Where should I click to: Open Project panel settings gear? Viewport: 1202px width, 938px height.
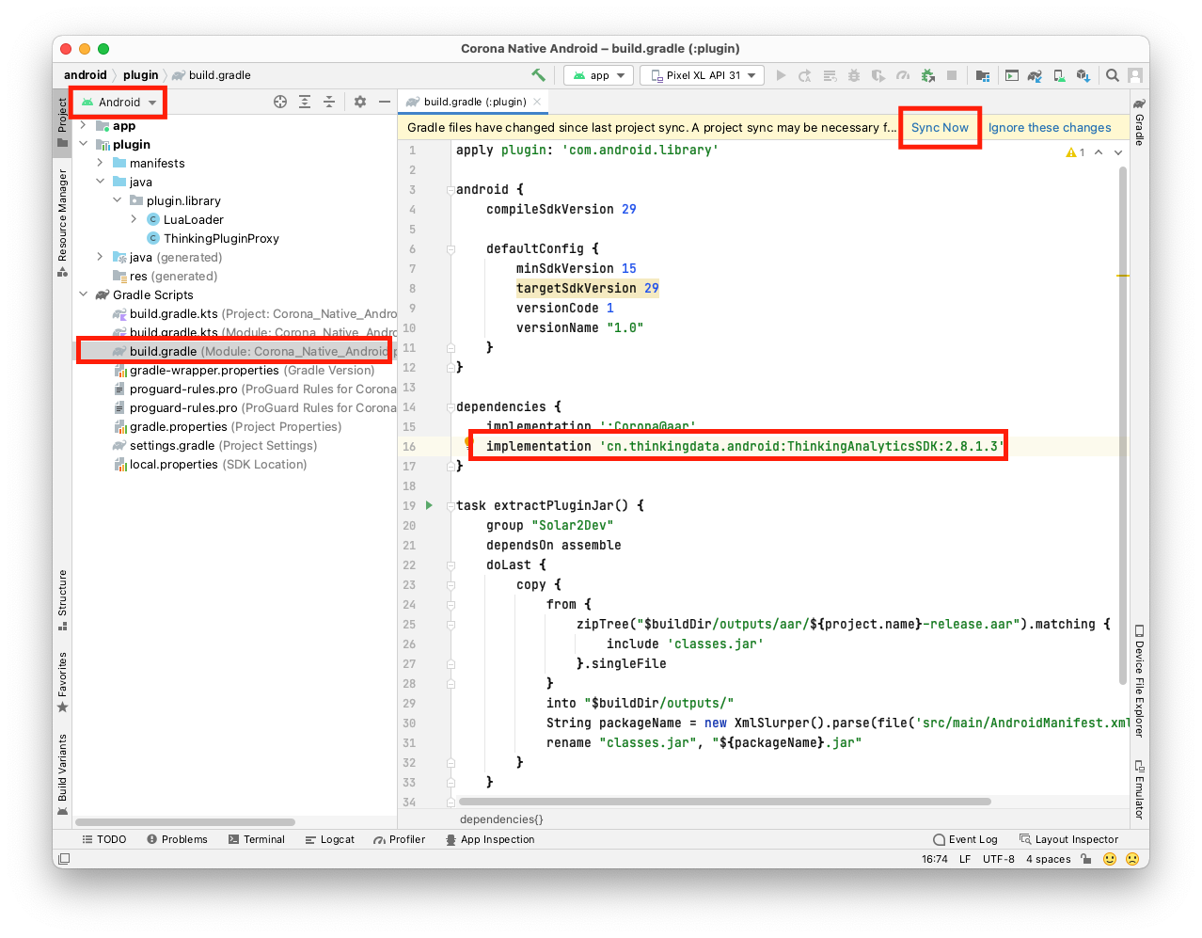(x=359, y=102)
